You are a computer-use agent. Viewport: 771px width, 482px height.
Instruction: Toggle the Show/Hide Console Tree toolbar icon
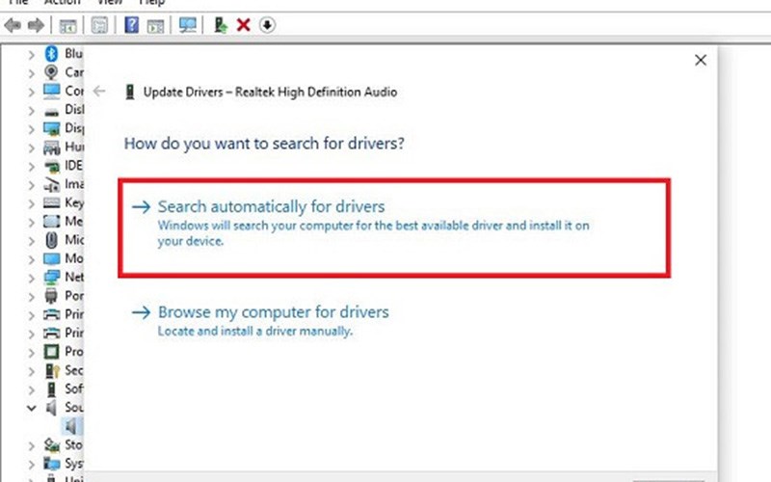click(67, 26)
